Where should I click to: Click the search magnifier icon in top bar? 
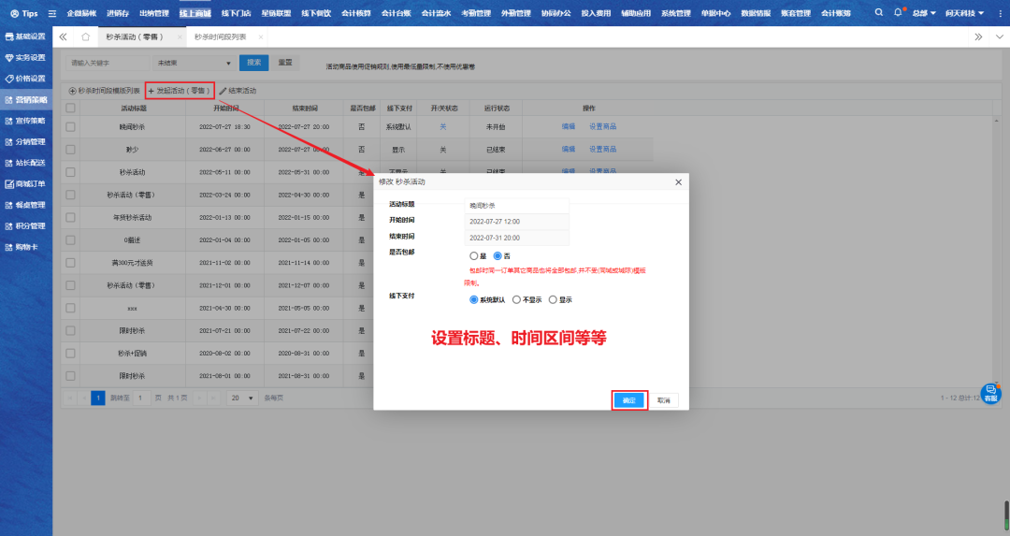pos(880,13)
